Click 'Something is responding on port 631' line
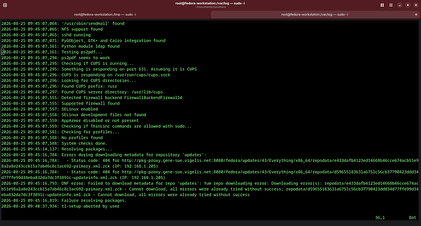Screen dimensions: 421x226 coord(99,69)
